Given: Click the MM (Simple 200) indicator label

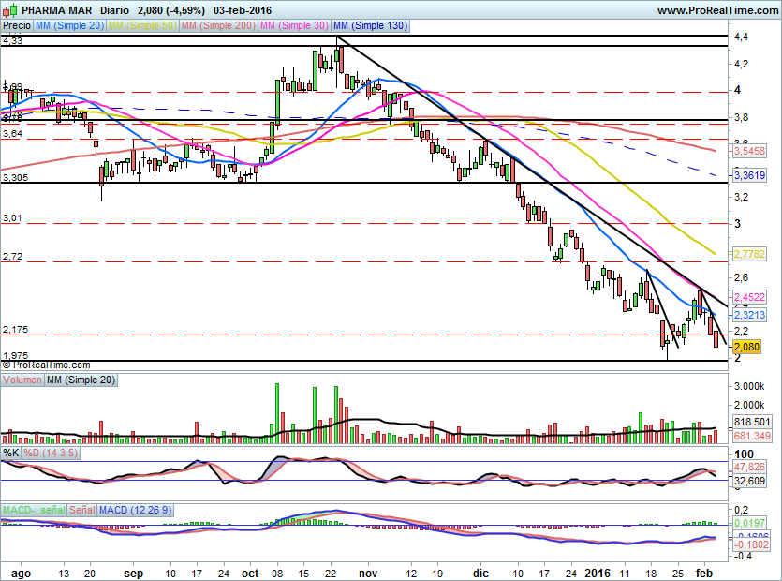Looking at the screenshot, I should tap(219, 26).
